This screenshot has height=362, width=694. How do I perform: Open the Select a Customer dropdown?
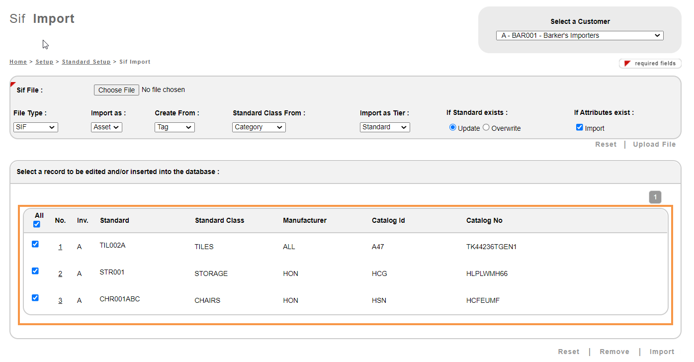point(579,35)
